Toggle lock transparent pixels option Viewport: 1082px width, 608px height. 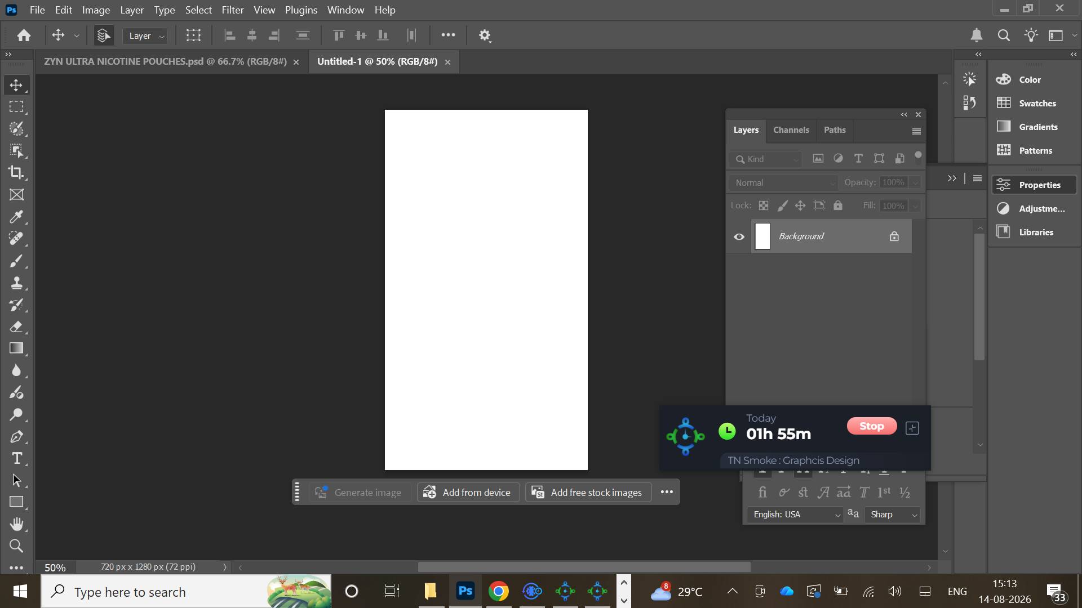click(x=764, y=205)
